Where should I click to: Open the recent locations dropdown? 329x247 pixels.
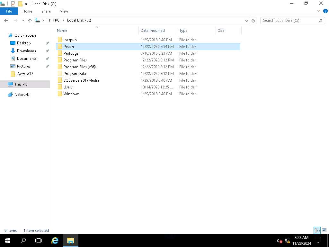(23, 21)
